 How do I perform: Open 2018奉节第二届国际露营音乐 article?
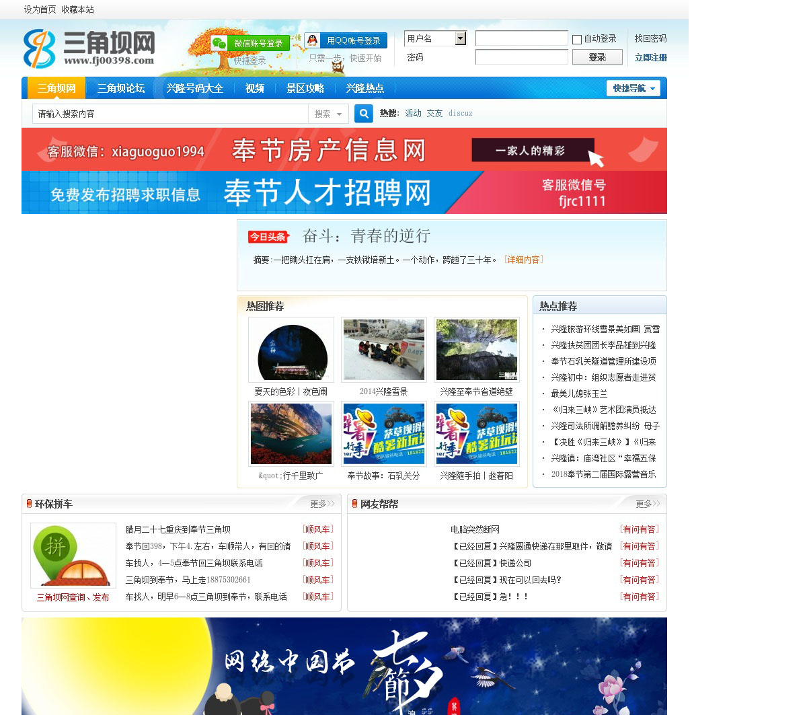[603, 474]
